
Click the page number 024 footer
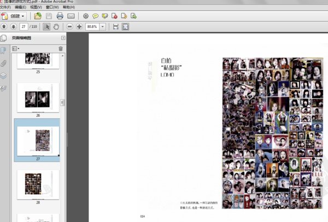click(143, 217)
